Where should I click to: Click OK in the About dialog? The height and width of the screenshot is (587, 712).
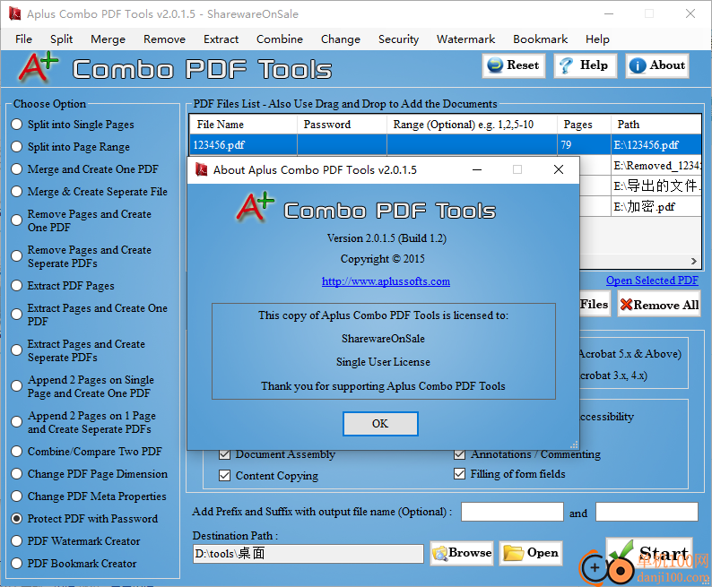pyautogui.click(x=380, y=424)
